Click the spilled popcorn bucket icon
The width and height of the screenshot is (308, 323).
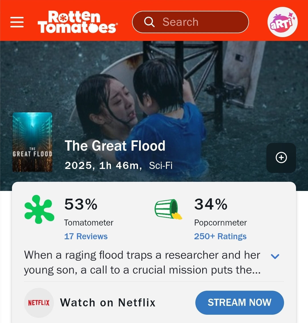point(168,209)
